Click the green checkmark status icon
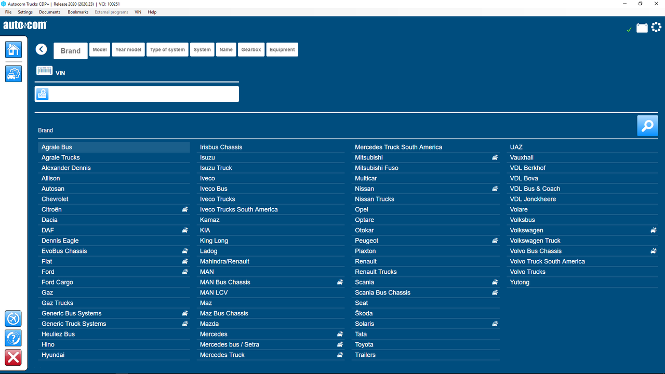 pyautogui.click(x=629, y=30)
